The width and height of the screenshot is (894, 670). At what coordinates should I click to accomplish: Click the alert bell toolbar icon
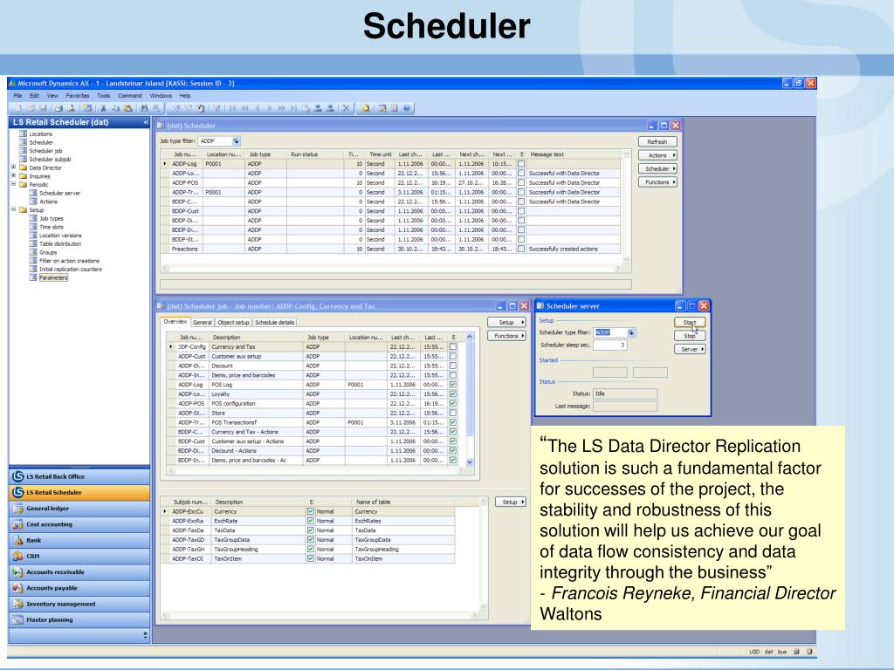point(366,107)
